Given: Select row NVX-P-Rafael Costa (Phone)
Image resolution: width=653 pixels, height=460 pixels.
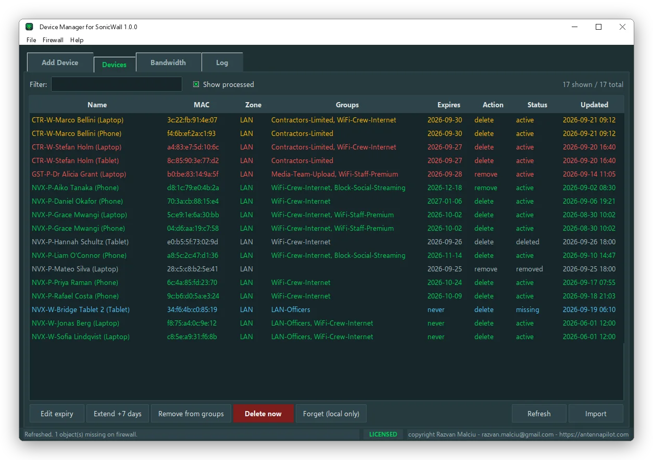Looking at the screenshot, I should [x=326, y=296].
